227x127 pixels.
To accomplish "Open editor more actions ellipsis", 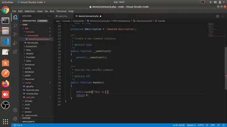I will [x=223, y=16].
